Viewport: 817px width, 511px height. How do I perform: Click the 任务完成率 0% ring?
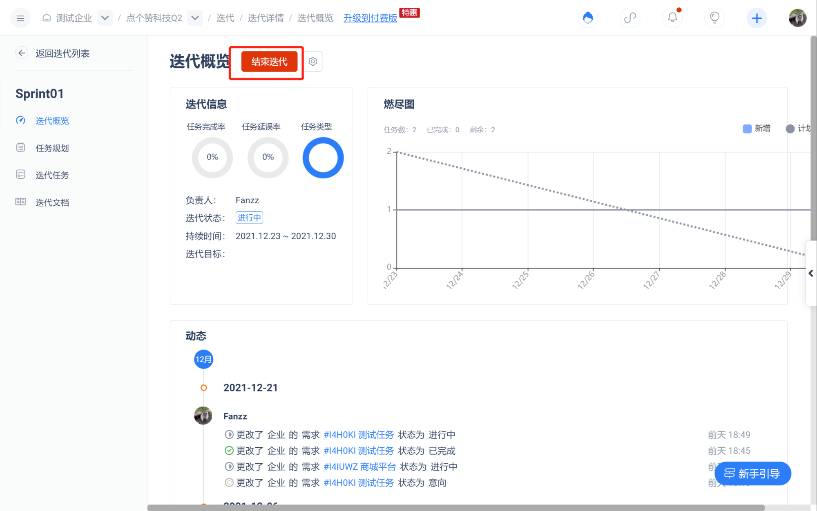212,157
